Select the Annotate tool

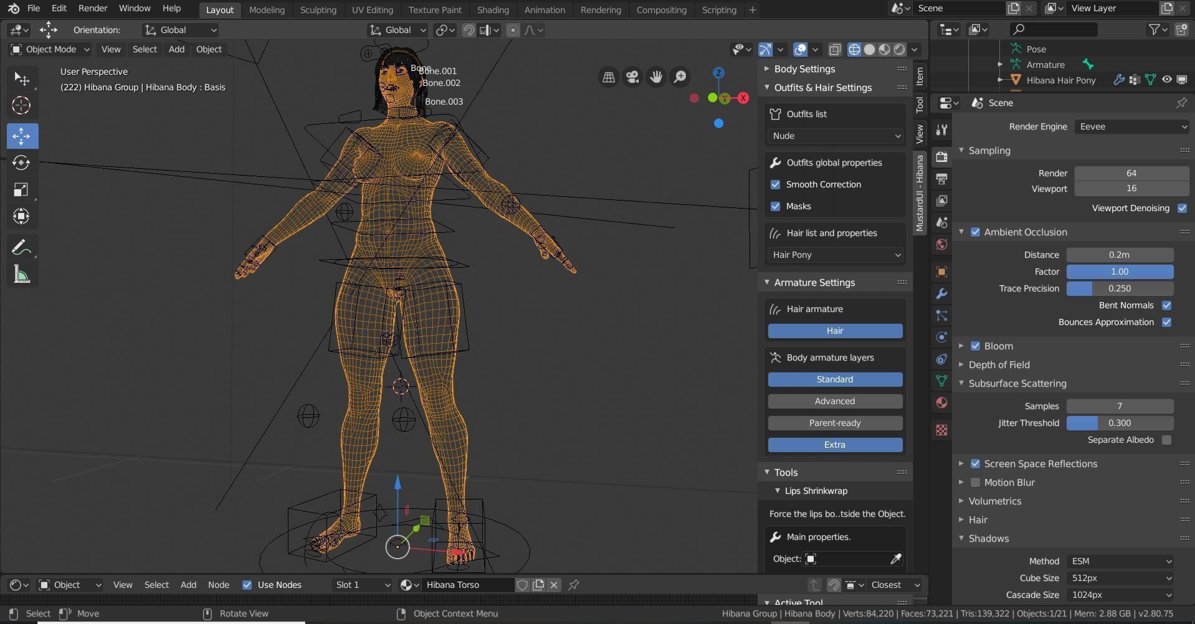pos(21,248)
